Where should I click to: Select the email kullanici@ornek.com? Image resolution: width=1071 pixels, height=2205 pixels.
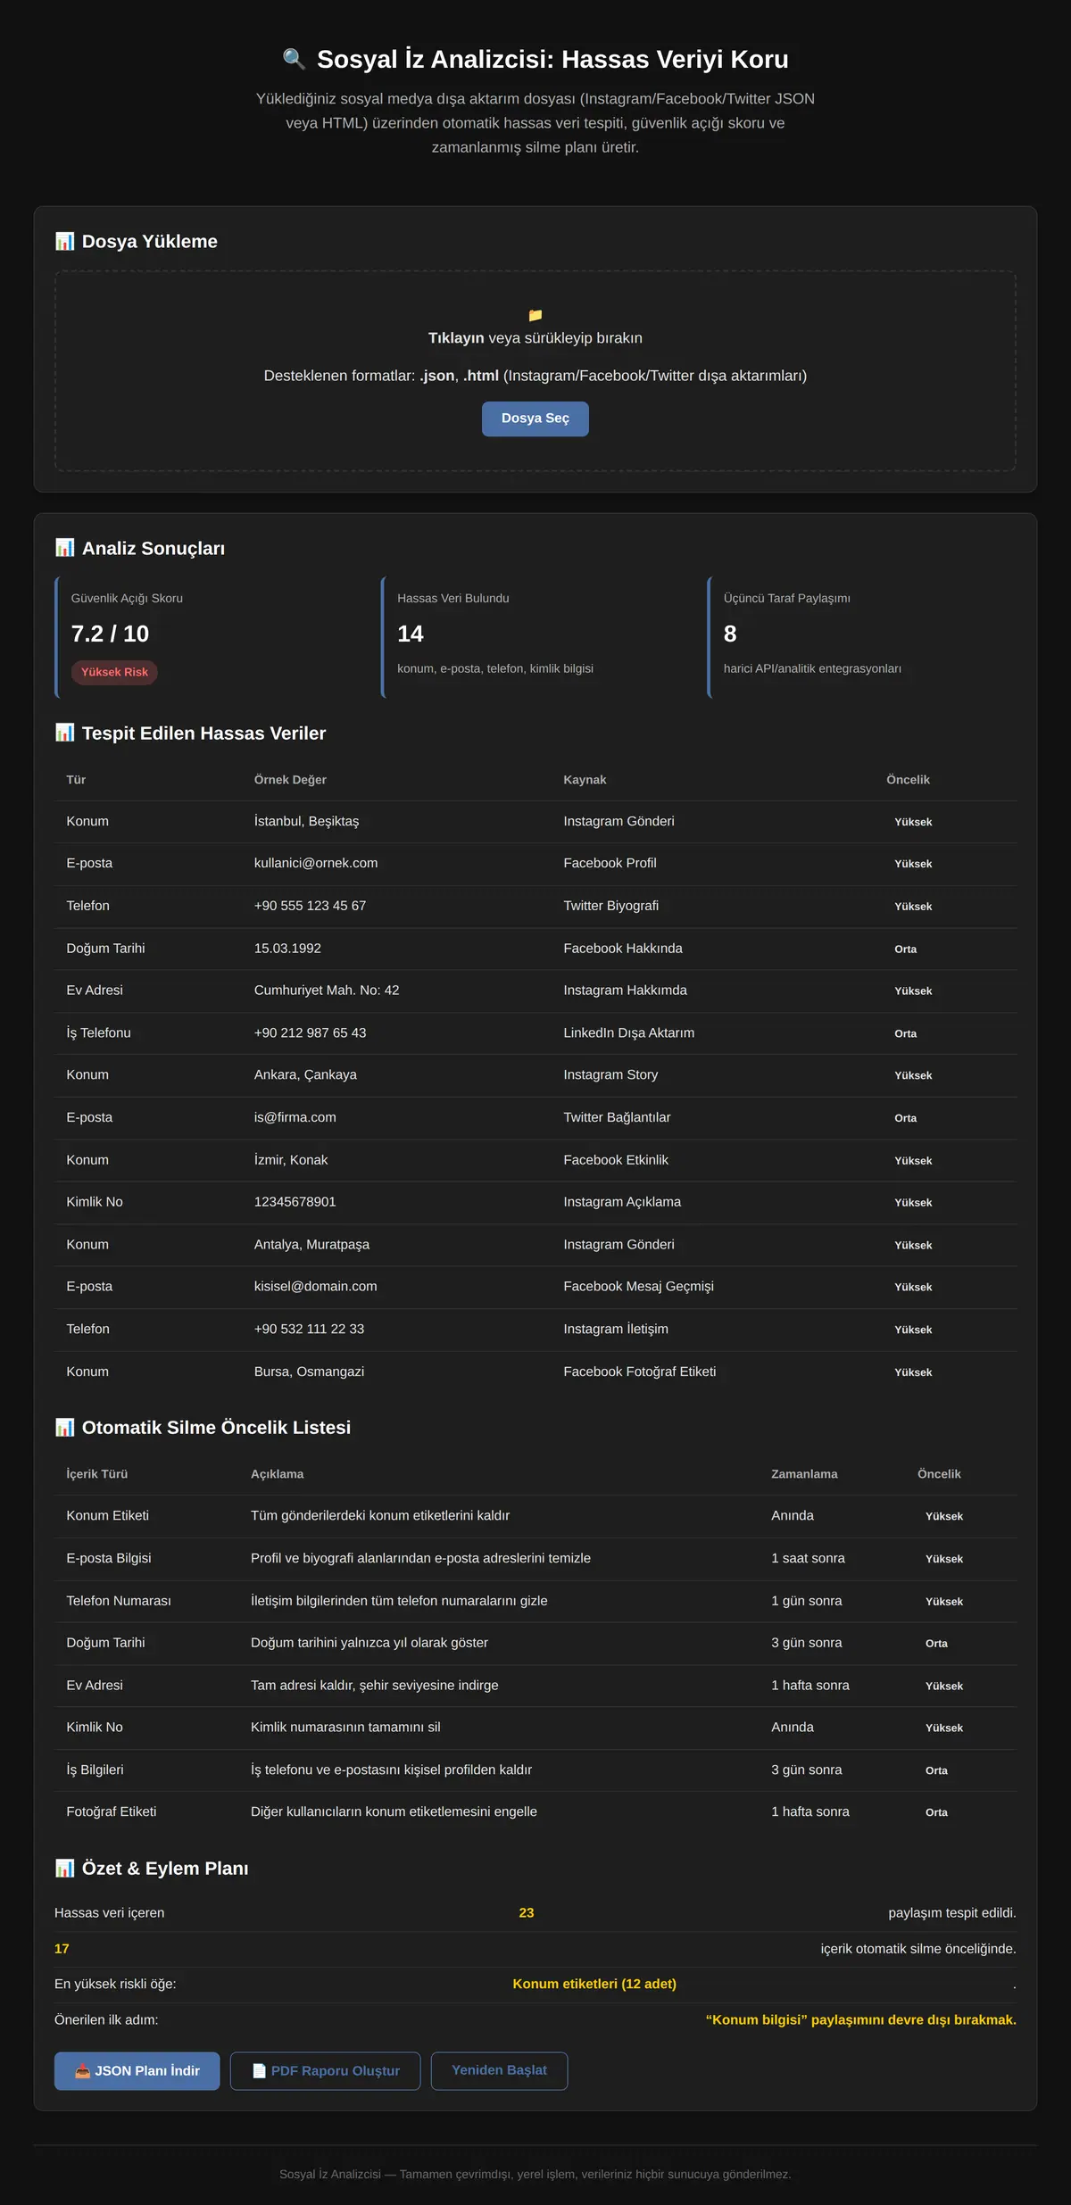316,863
